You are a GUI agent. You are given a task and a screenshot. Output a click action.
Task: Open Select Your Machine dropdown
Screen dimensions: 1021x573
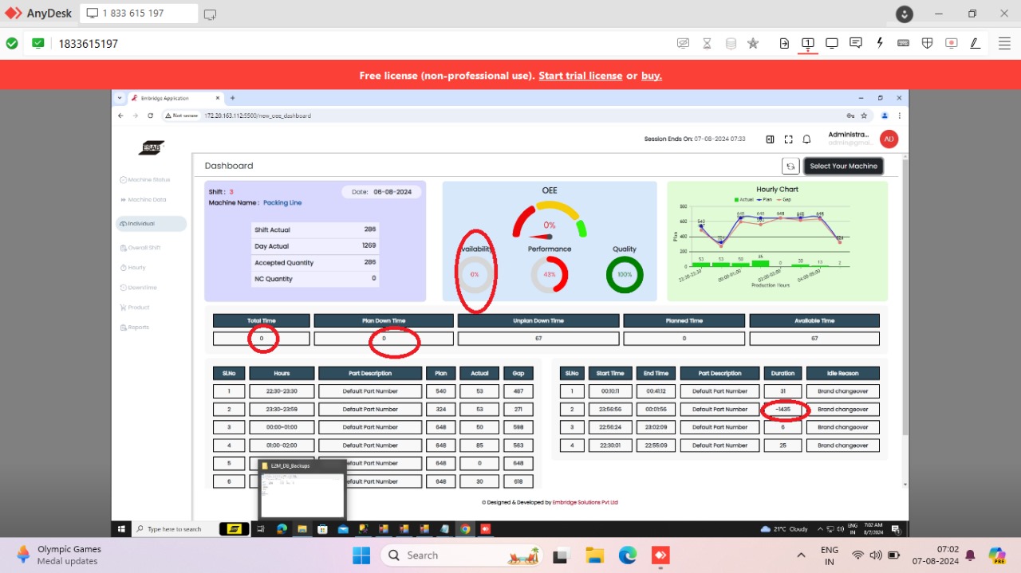point(843,166)
